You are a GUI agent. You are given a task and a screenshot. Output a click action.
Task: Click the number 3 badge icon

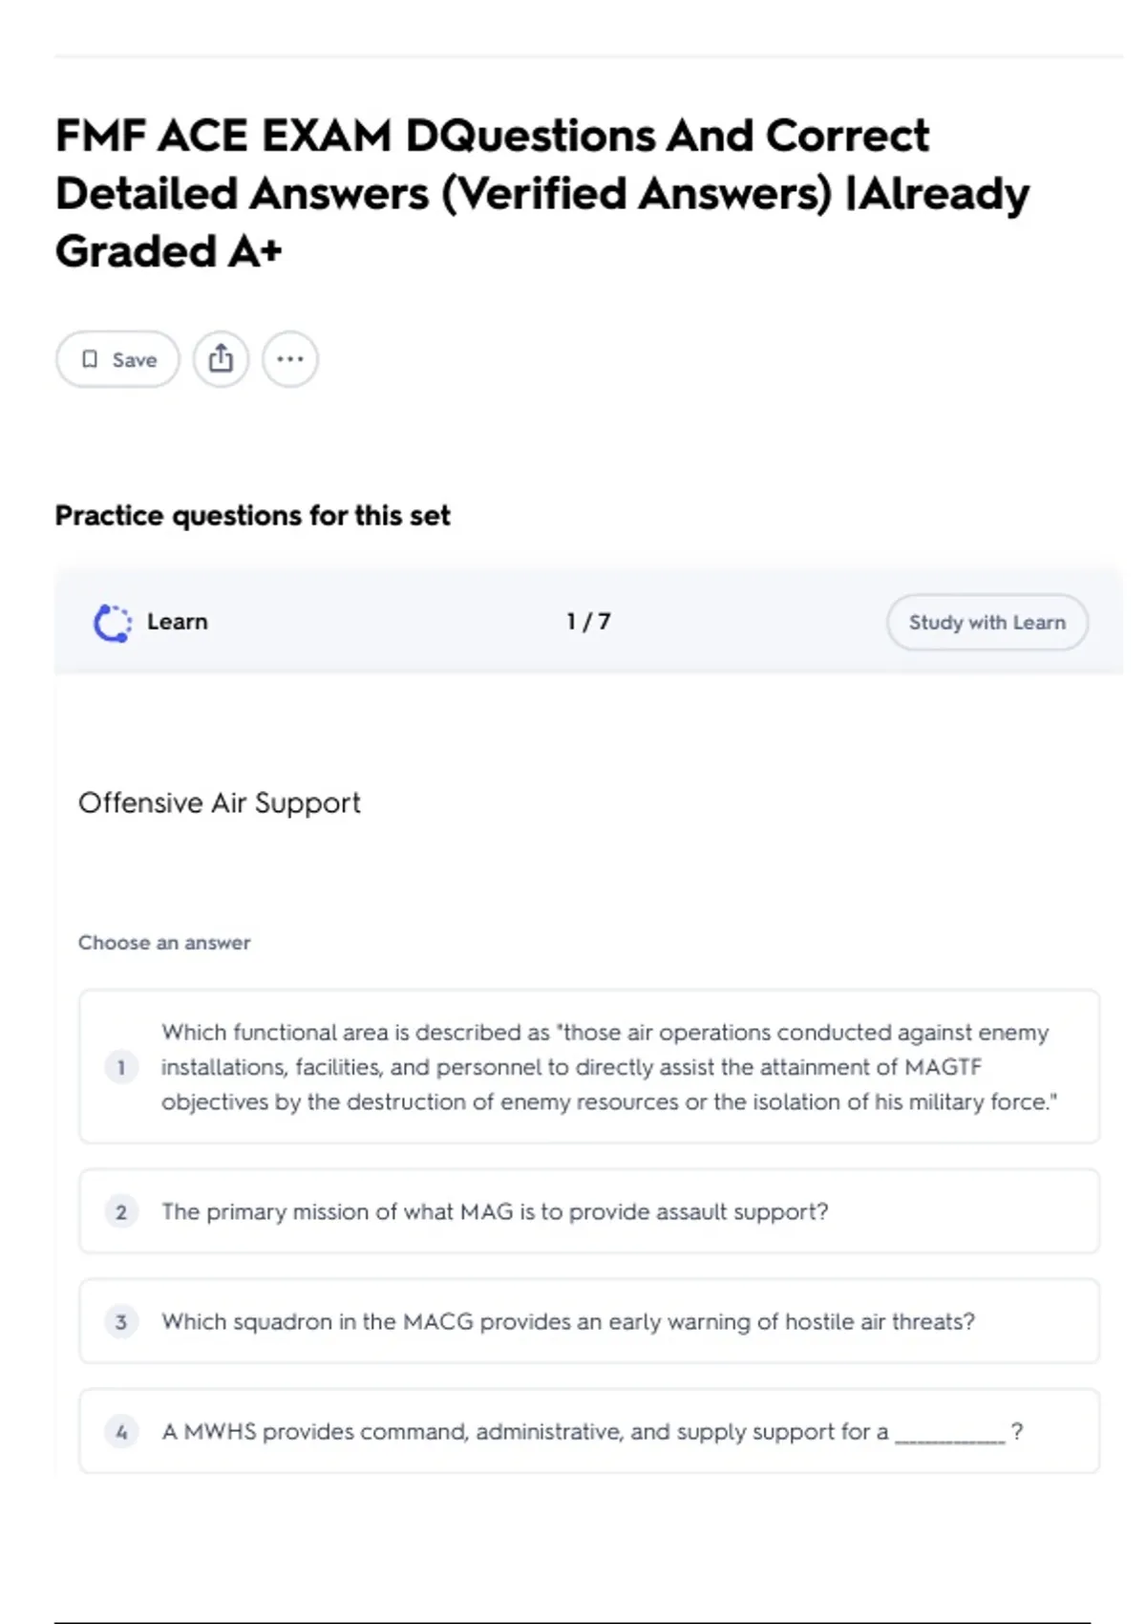point(121,1322)
